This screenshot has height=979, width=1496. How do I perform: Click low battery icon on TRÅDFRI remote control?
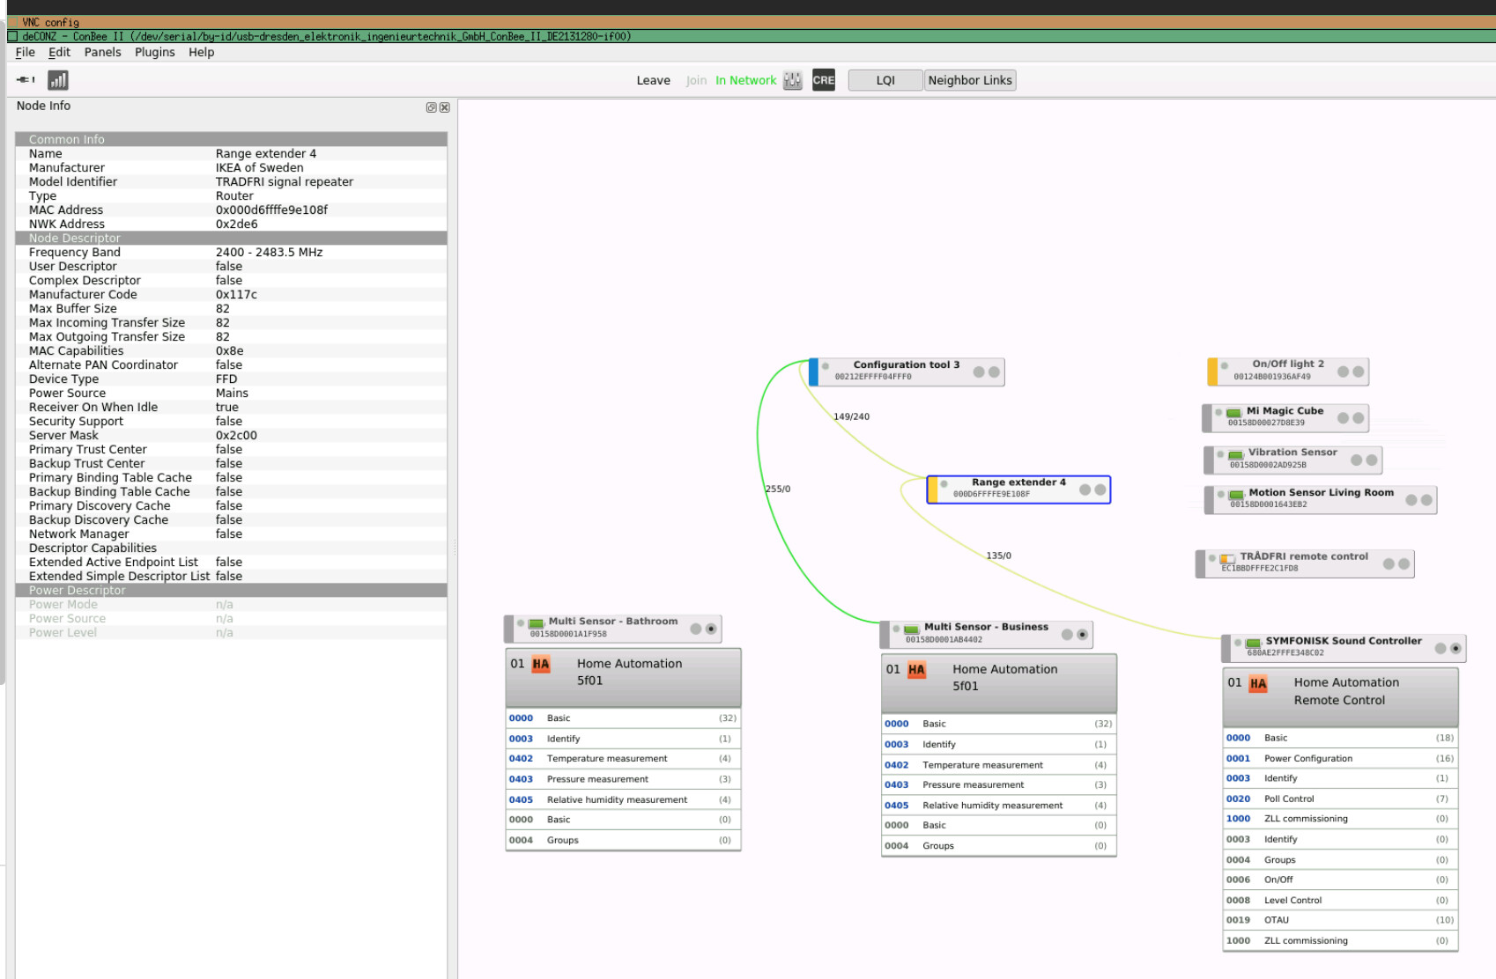(x=1227, y=559)
